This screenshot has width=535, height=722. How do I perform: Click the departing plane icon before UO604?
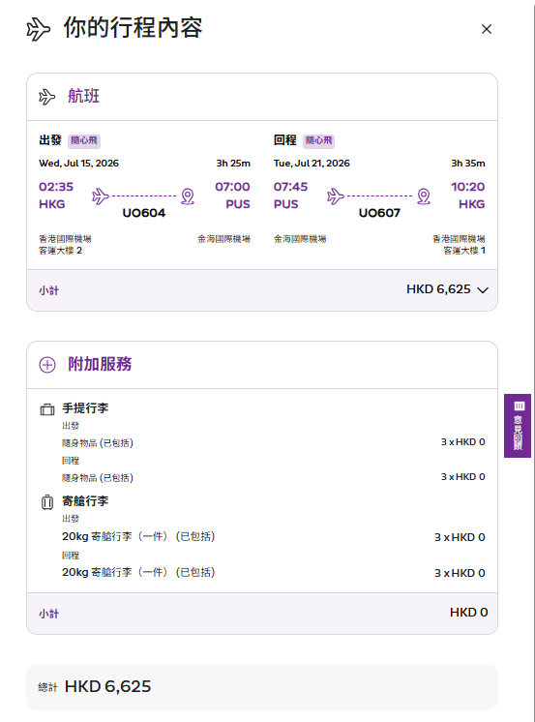[x=101, y=196]
